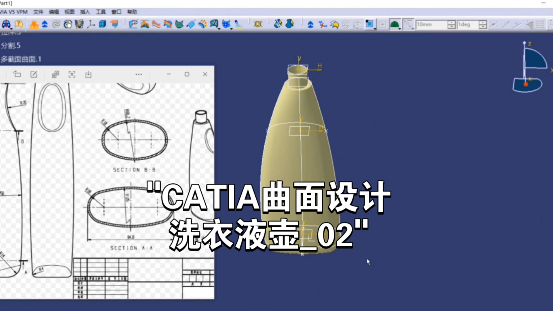Click the What's This help icon
The image size is (553, 311).
[x=19, y=24]
